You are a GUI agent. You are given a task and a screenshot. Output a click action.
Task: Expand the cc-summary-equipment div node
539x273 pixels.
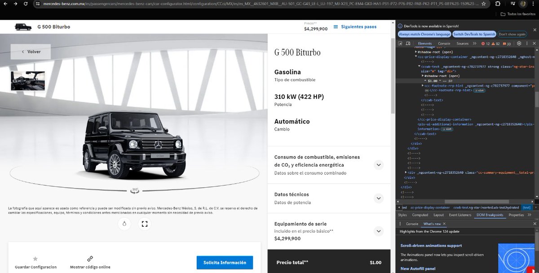pyautogui.click(x=406, y=172)
